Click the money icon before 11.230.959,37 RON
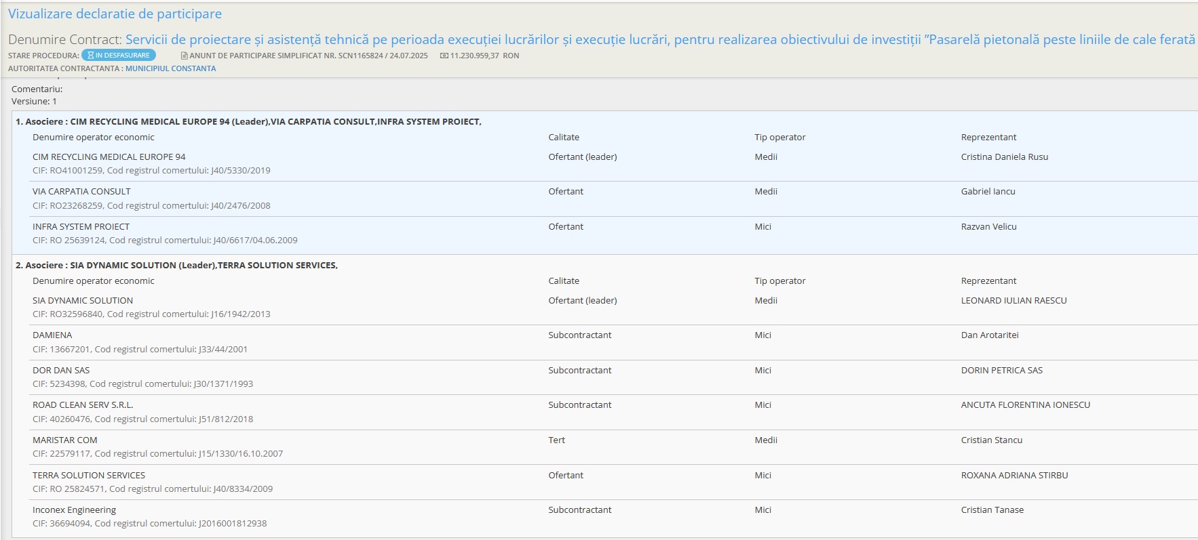The image size is (1198, 540). [x=444, y=56]
